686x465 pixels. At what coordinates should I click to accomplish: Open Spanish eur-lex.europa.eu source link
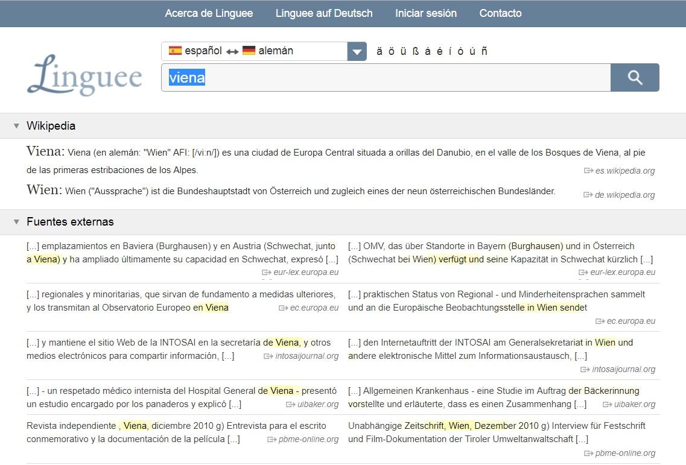[300, 272]
